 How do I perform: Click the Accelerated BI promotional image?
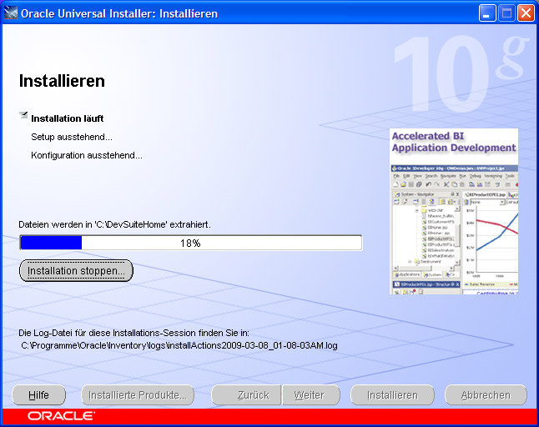click(x=454, y=211)
